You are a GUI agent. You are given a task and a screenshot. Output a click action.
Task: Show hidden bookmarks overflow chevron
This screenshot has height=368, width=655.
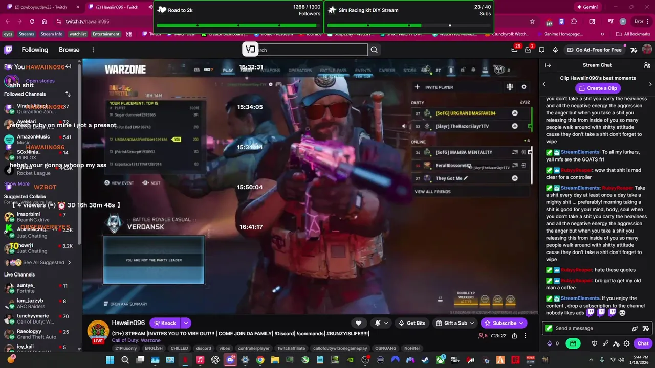602,34
